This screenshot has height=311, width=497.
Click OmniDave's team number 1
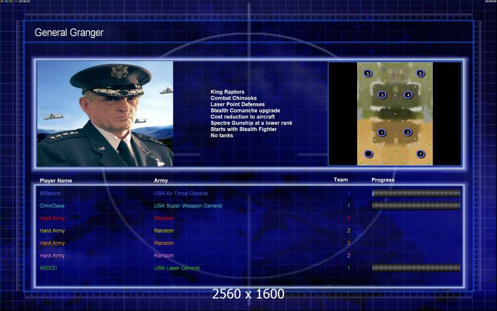[348, 206]
